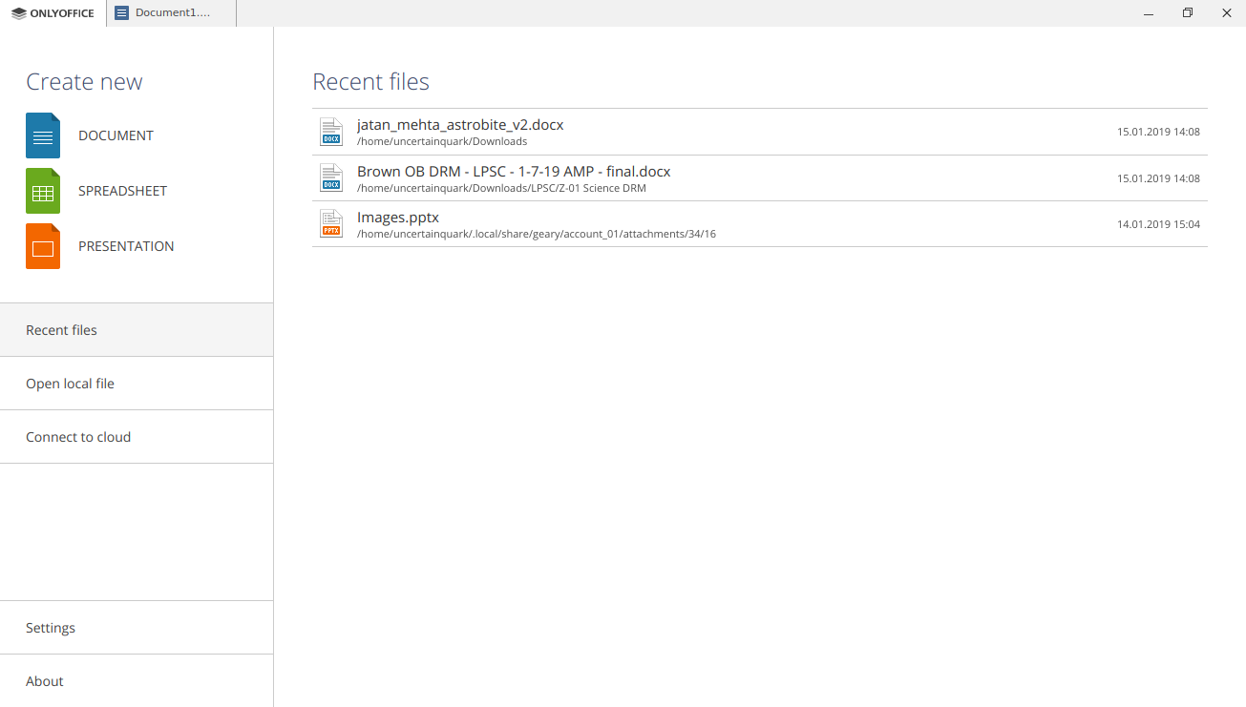Click the orange PRESENTATION icon
The image size is (1246, 707).
42,246
